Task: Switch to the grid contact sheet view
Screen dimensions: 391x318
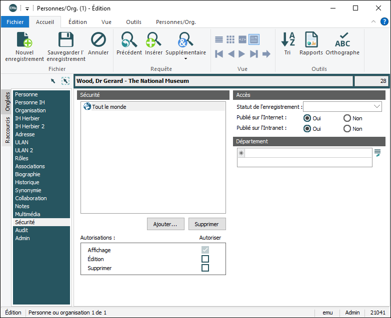Action: tap(230, 39)
